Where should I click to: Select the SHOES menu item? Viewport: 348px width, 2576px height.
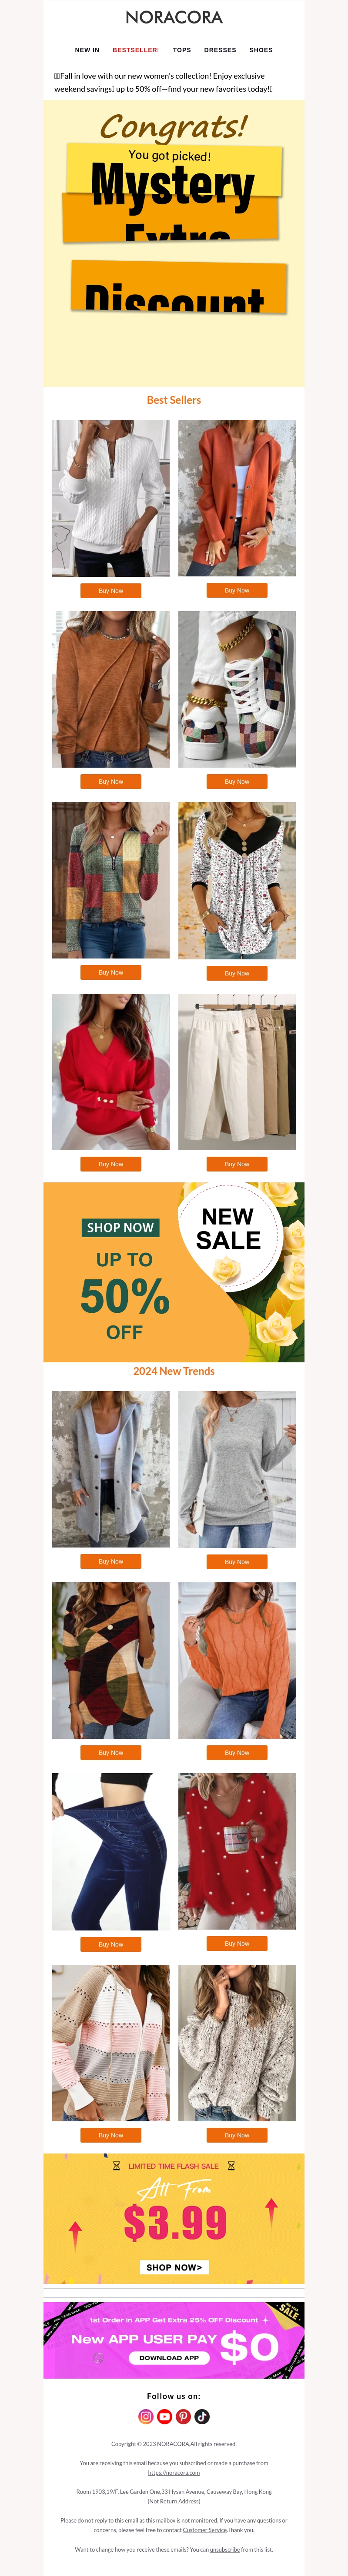point(261,50)
